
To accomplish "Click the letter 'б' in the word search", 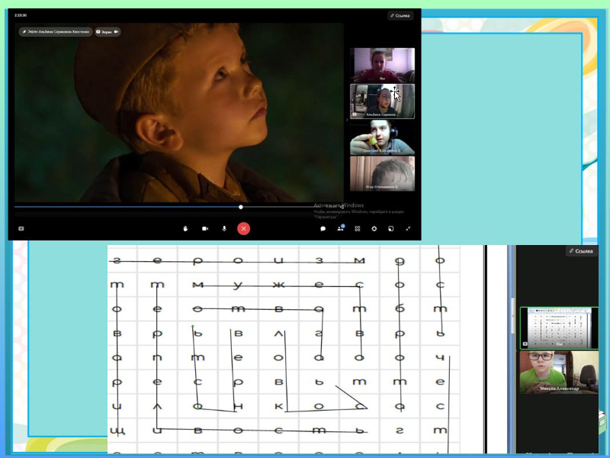I will (x=400, y=308).
